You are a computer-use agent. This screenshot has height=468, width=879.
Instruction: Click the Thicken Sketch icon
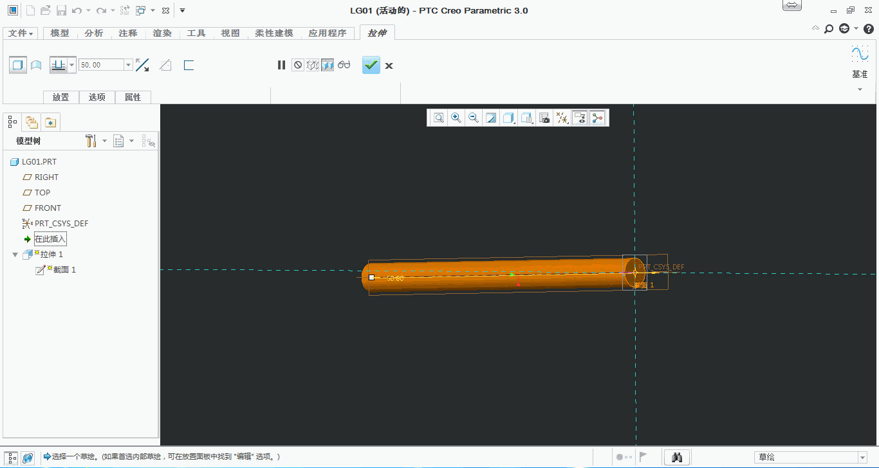coord(189,65)
